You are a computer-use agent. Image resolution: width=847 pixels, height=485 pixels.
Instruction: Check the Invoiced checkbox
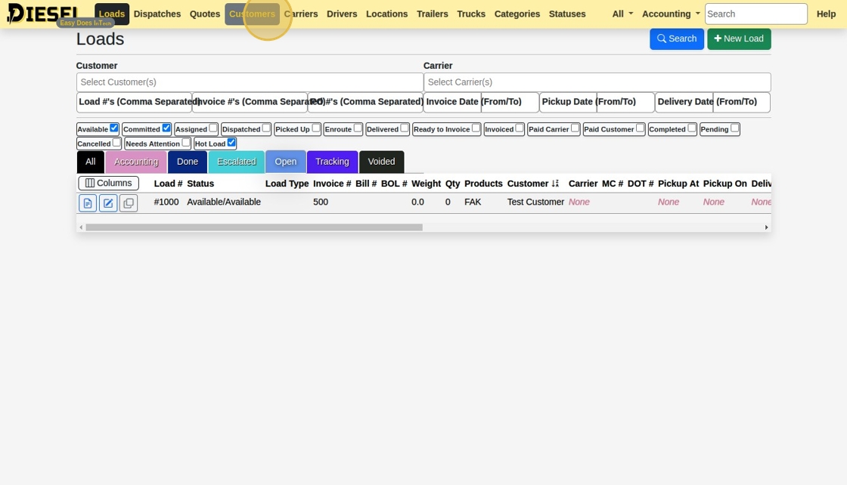(x=520, y=128)
